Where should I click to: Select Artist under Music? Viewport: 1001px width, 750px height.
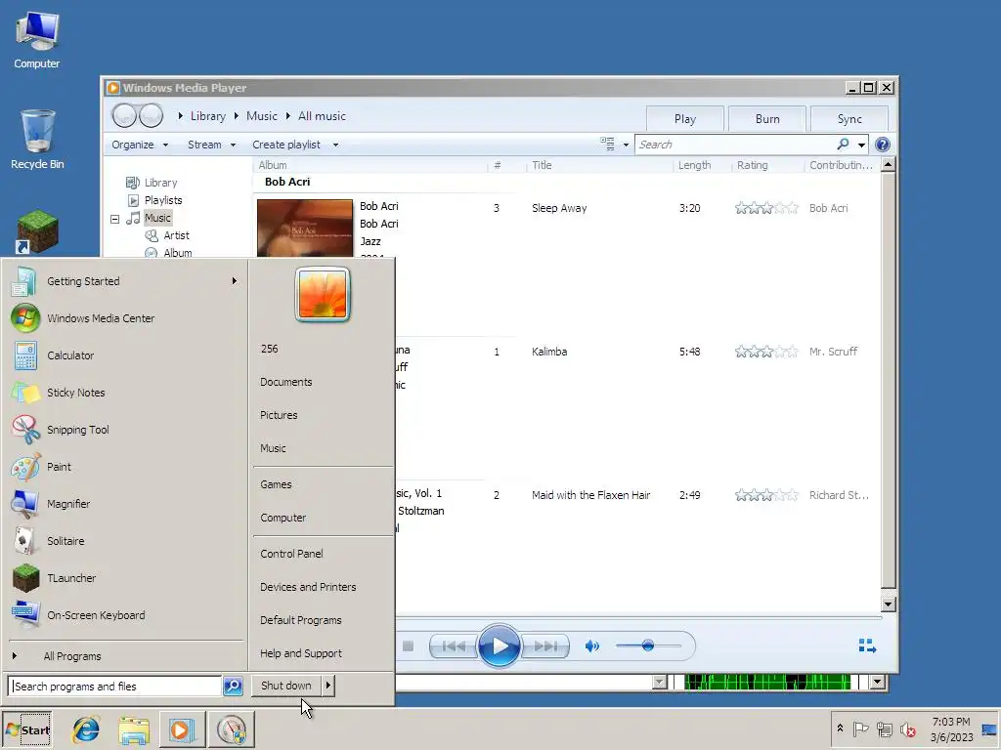click(x=176, y=235)
